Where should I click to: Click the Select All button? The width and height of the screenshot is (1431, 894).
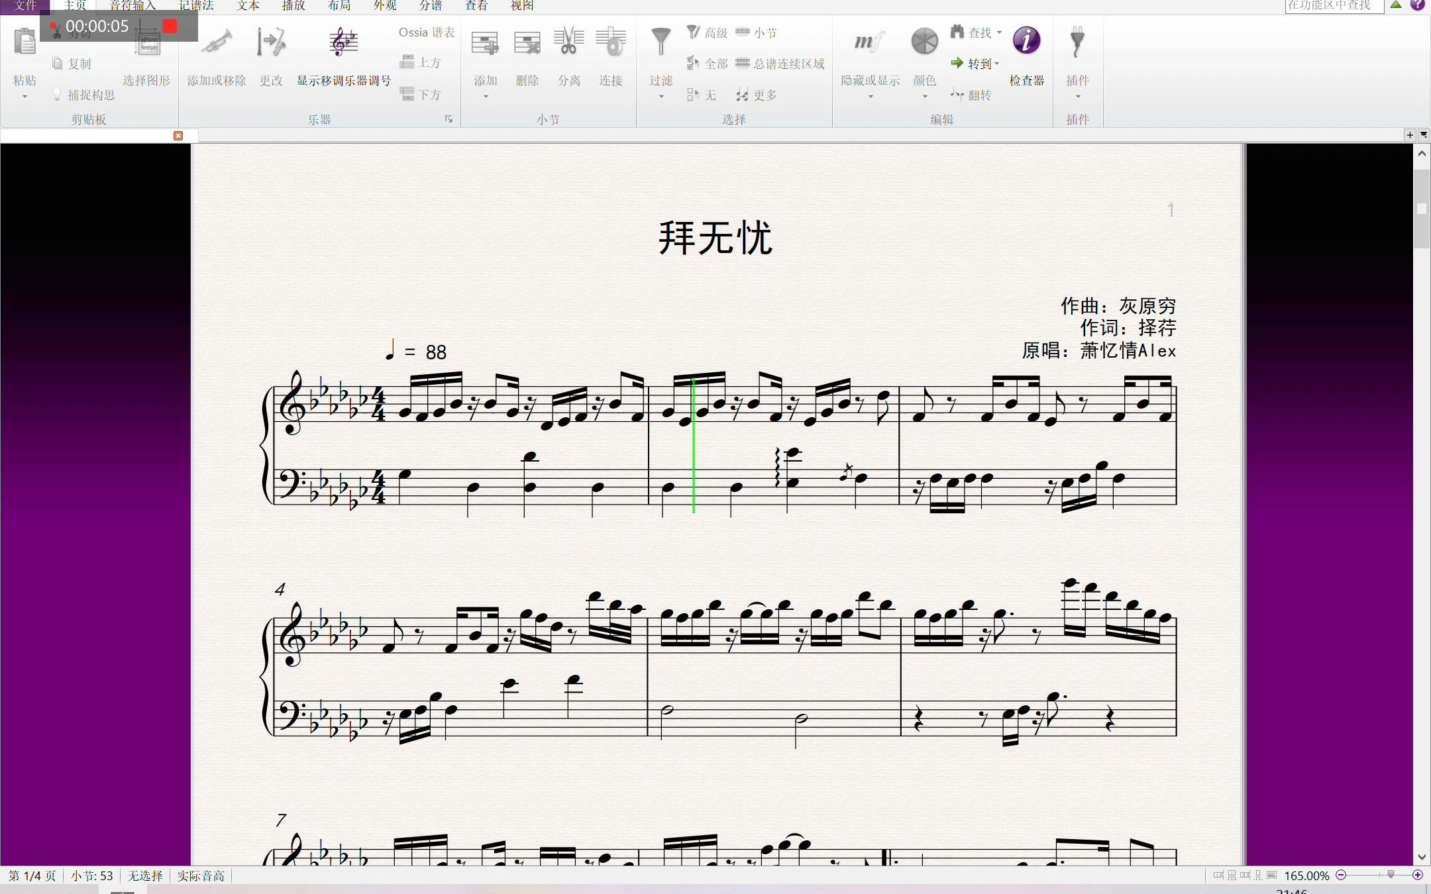pyautogui.click(x=708, y=64)
